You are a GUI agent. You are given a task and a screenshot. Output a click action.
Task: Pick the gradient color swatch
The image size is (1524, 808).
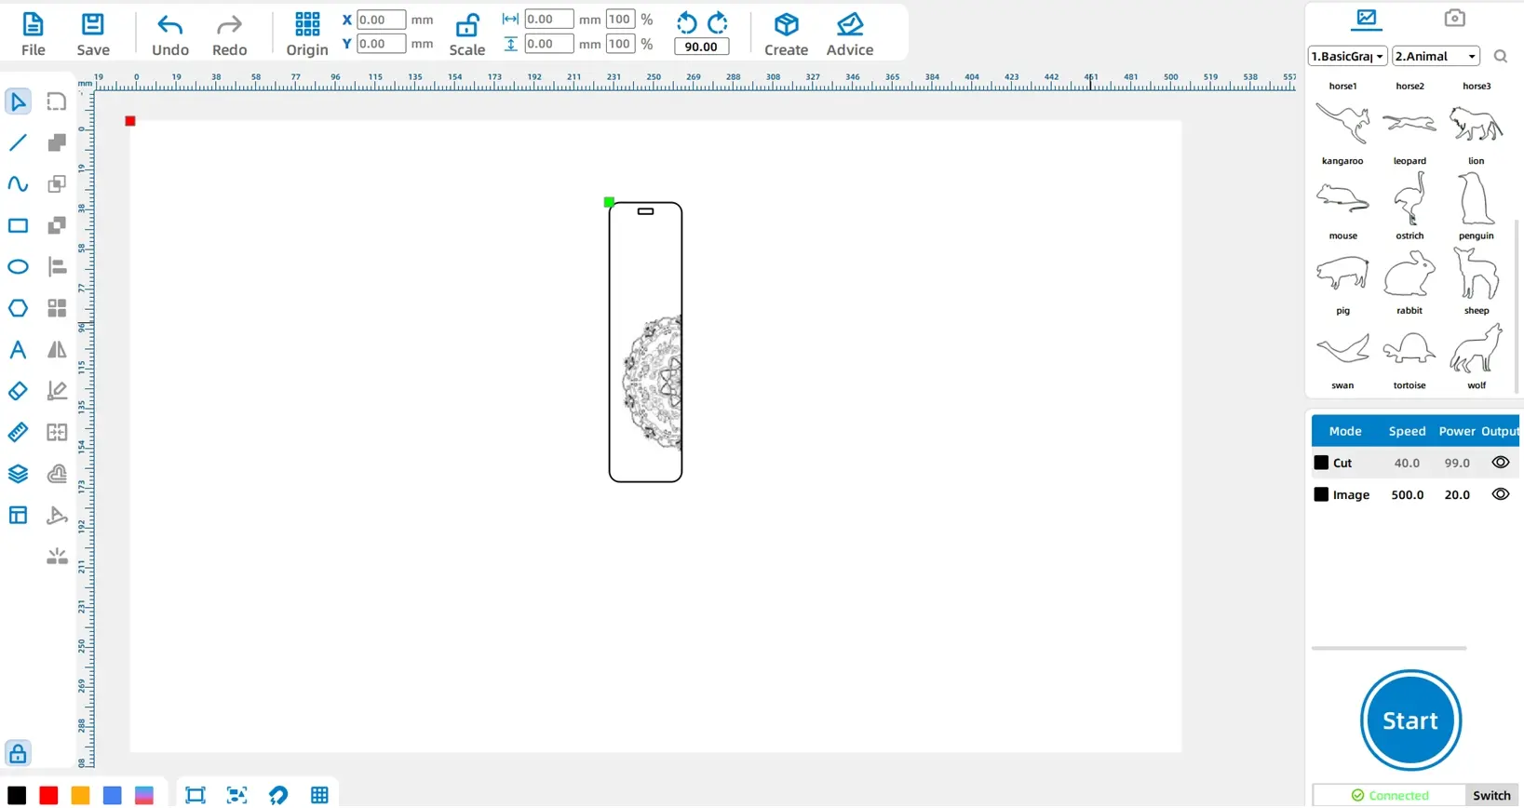coord(143,795)
